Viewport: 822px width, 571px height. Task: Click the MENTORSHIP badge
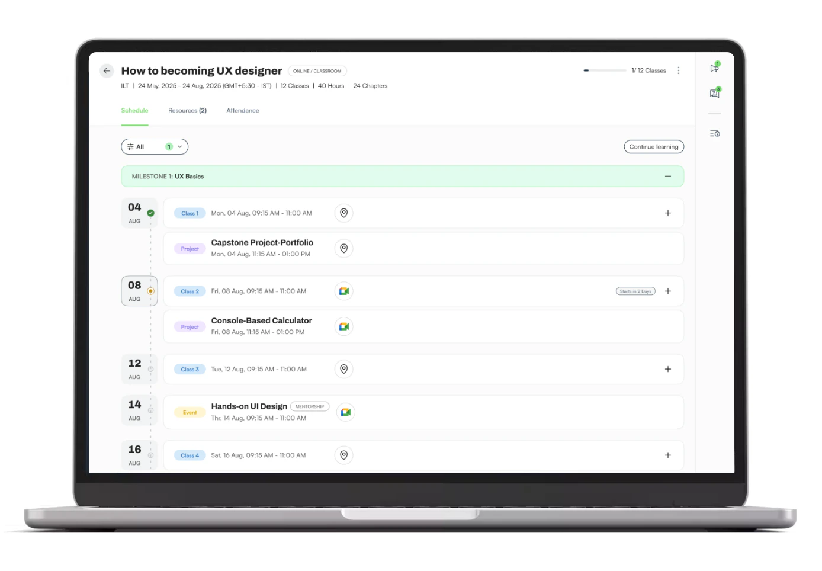tap(310, 407)
